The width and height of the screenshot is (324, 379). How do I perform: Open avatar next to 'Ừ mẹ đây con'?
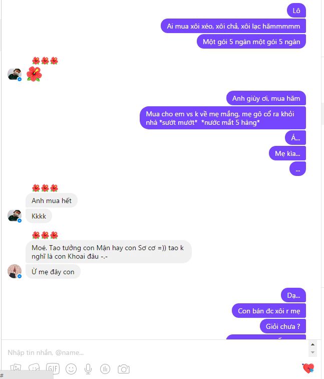tap(15, 271)
